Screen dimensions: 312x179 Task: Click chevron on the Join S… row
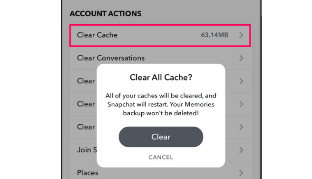click(241, 150)
